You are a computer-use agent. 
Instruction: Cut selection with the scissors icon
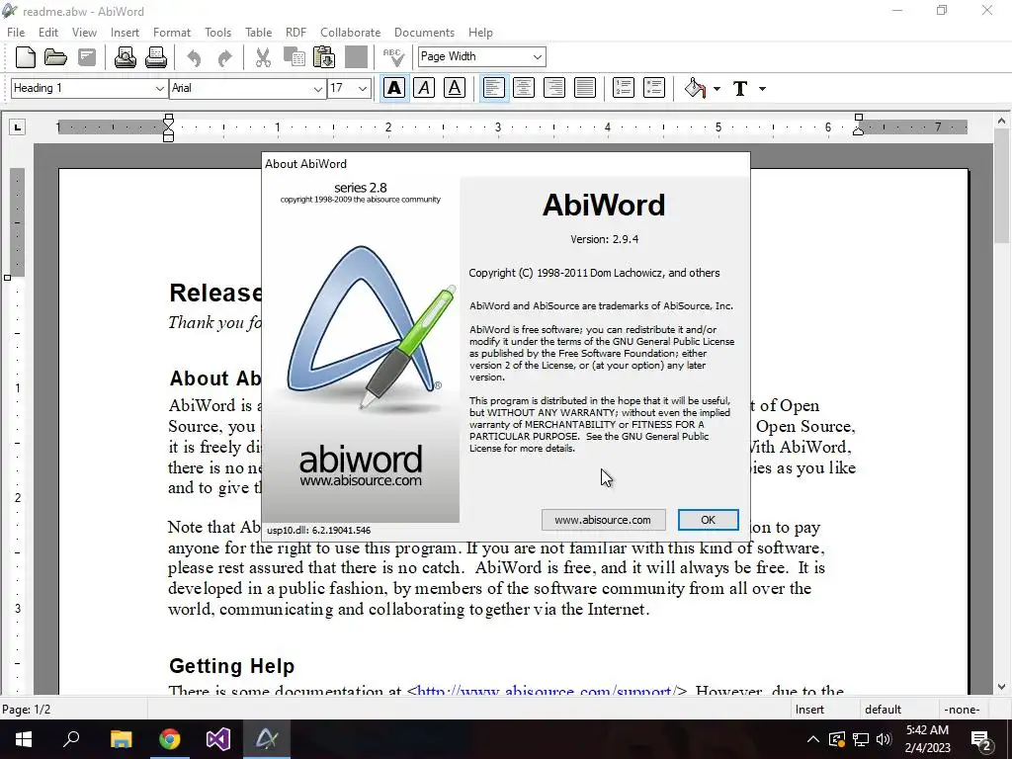(x=263, y=57)
